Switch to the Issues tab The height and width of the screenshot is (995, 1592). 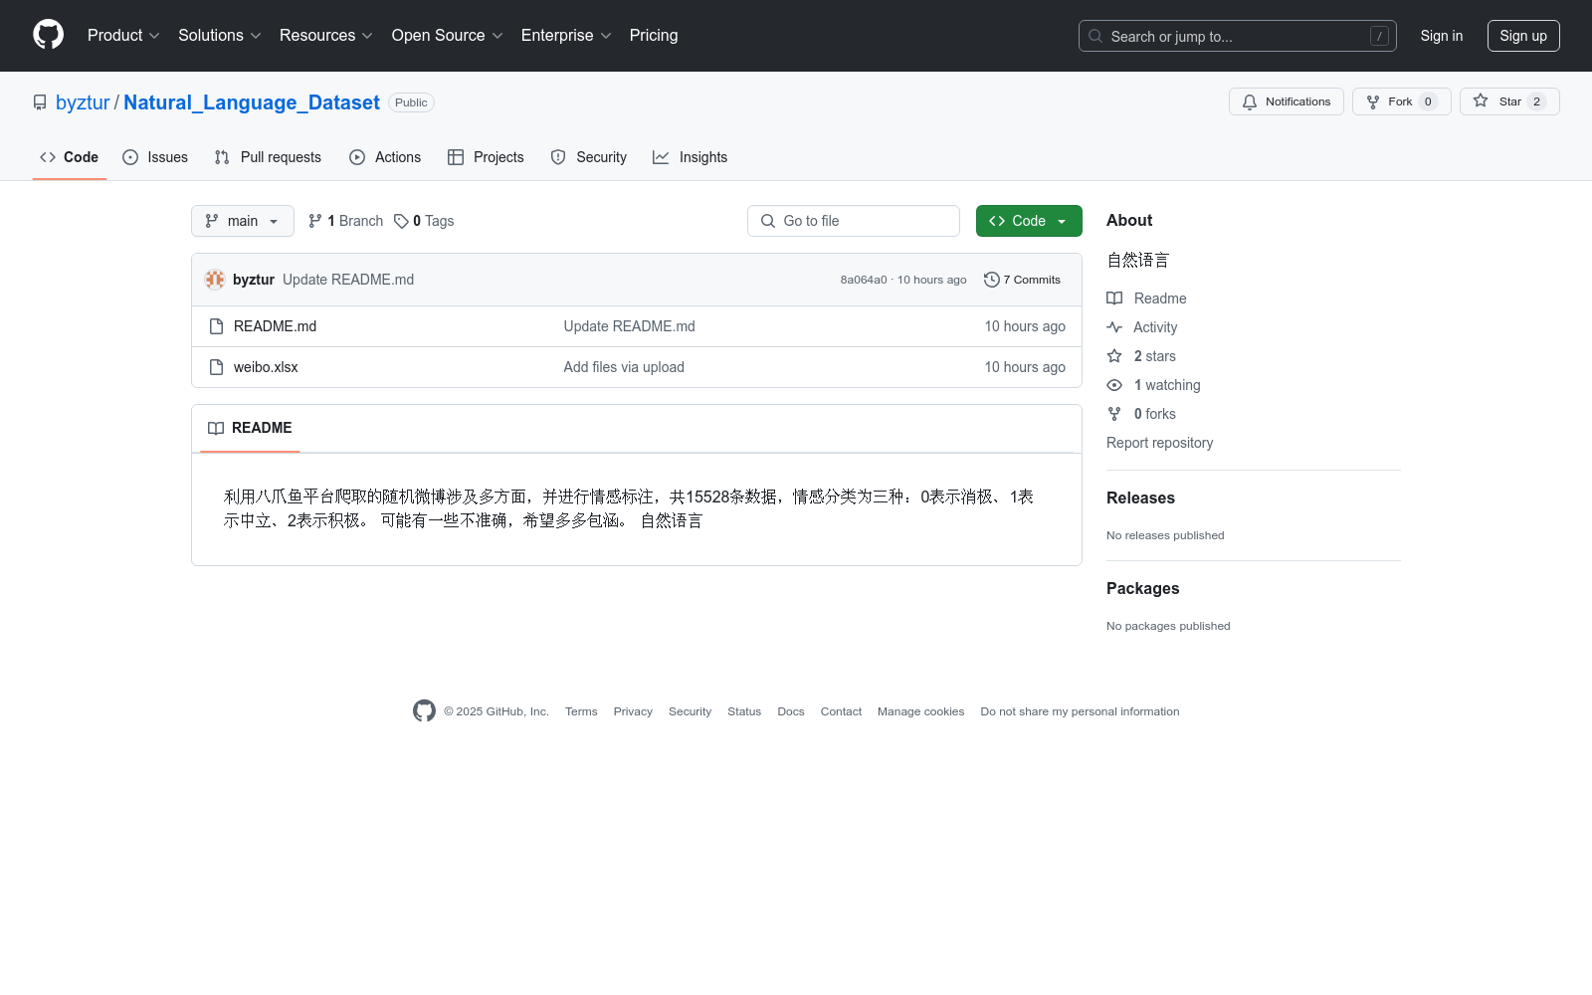[155, 157]
